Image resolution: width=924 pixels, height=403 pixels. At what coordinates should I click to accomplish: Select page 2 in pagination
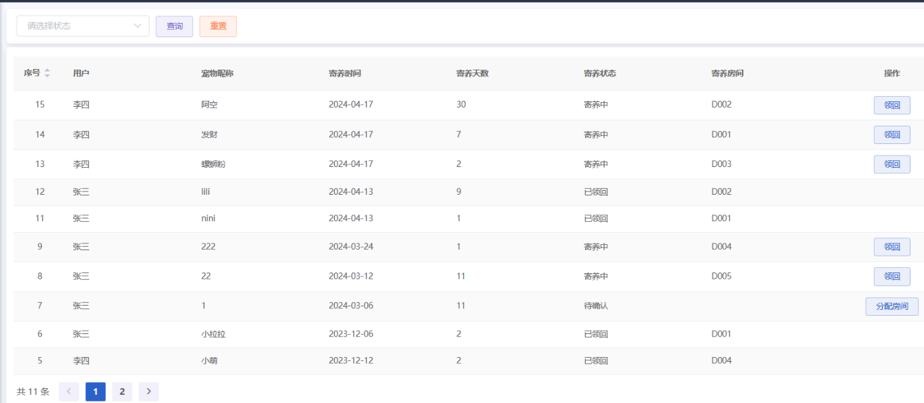click(122, 392)
